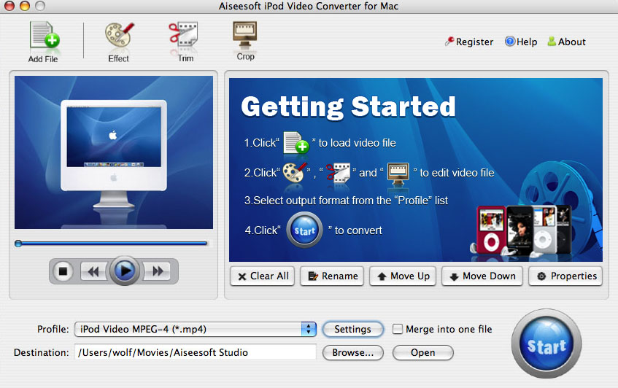Click the large Start convert button
Viewport: 618px width, 388px height.
click(x=546, y=344)
